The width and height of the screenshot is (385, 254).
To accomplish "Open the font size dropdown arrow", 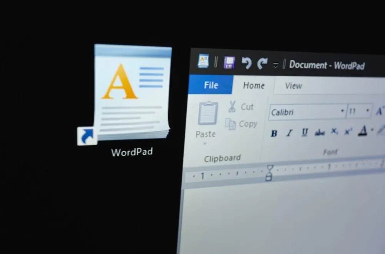I will 368,111.
